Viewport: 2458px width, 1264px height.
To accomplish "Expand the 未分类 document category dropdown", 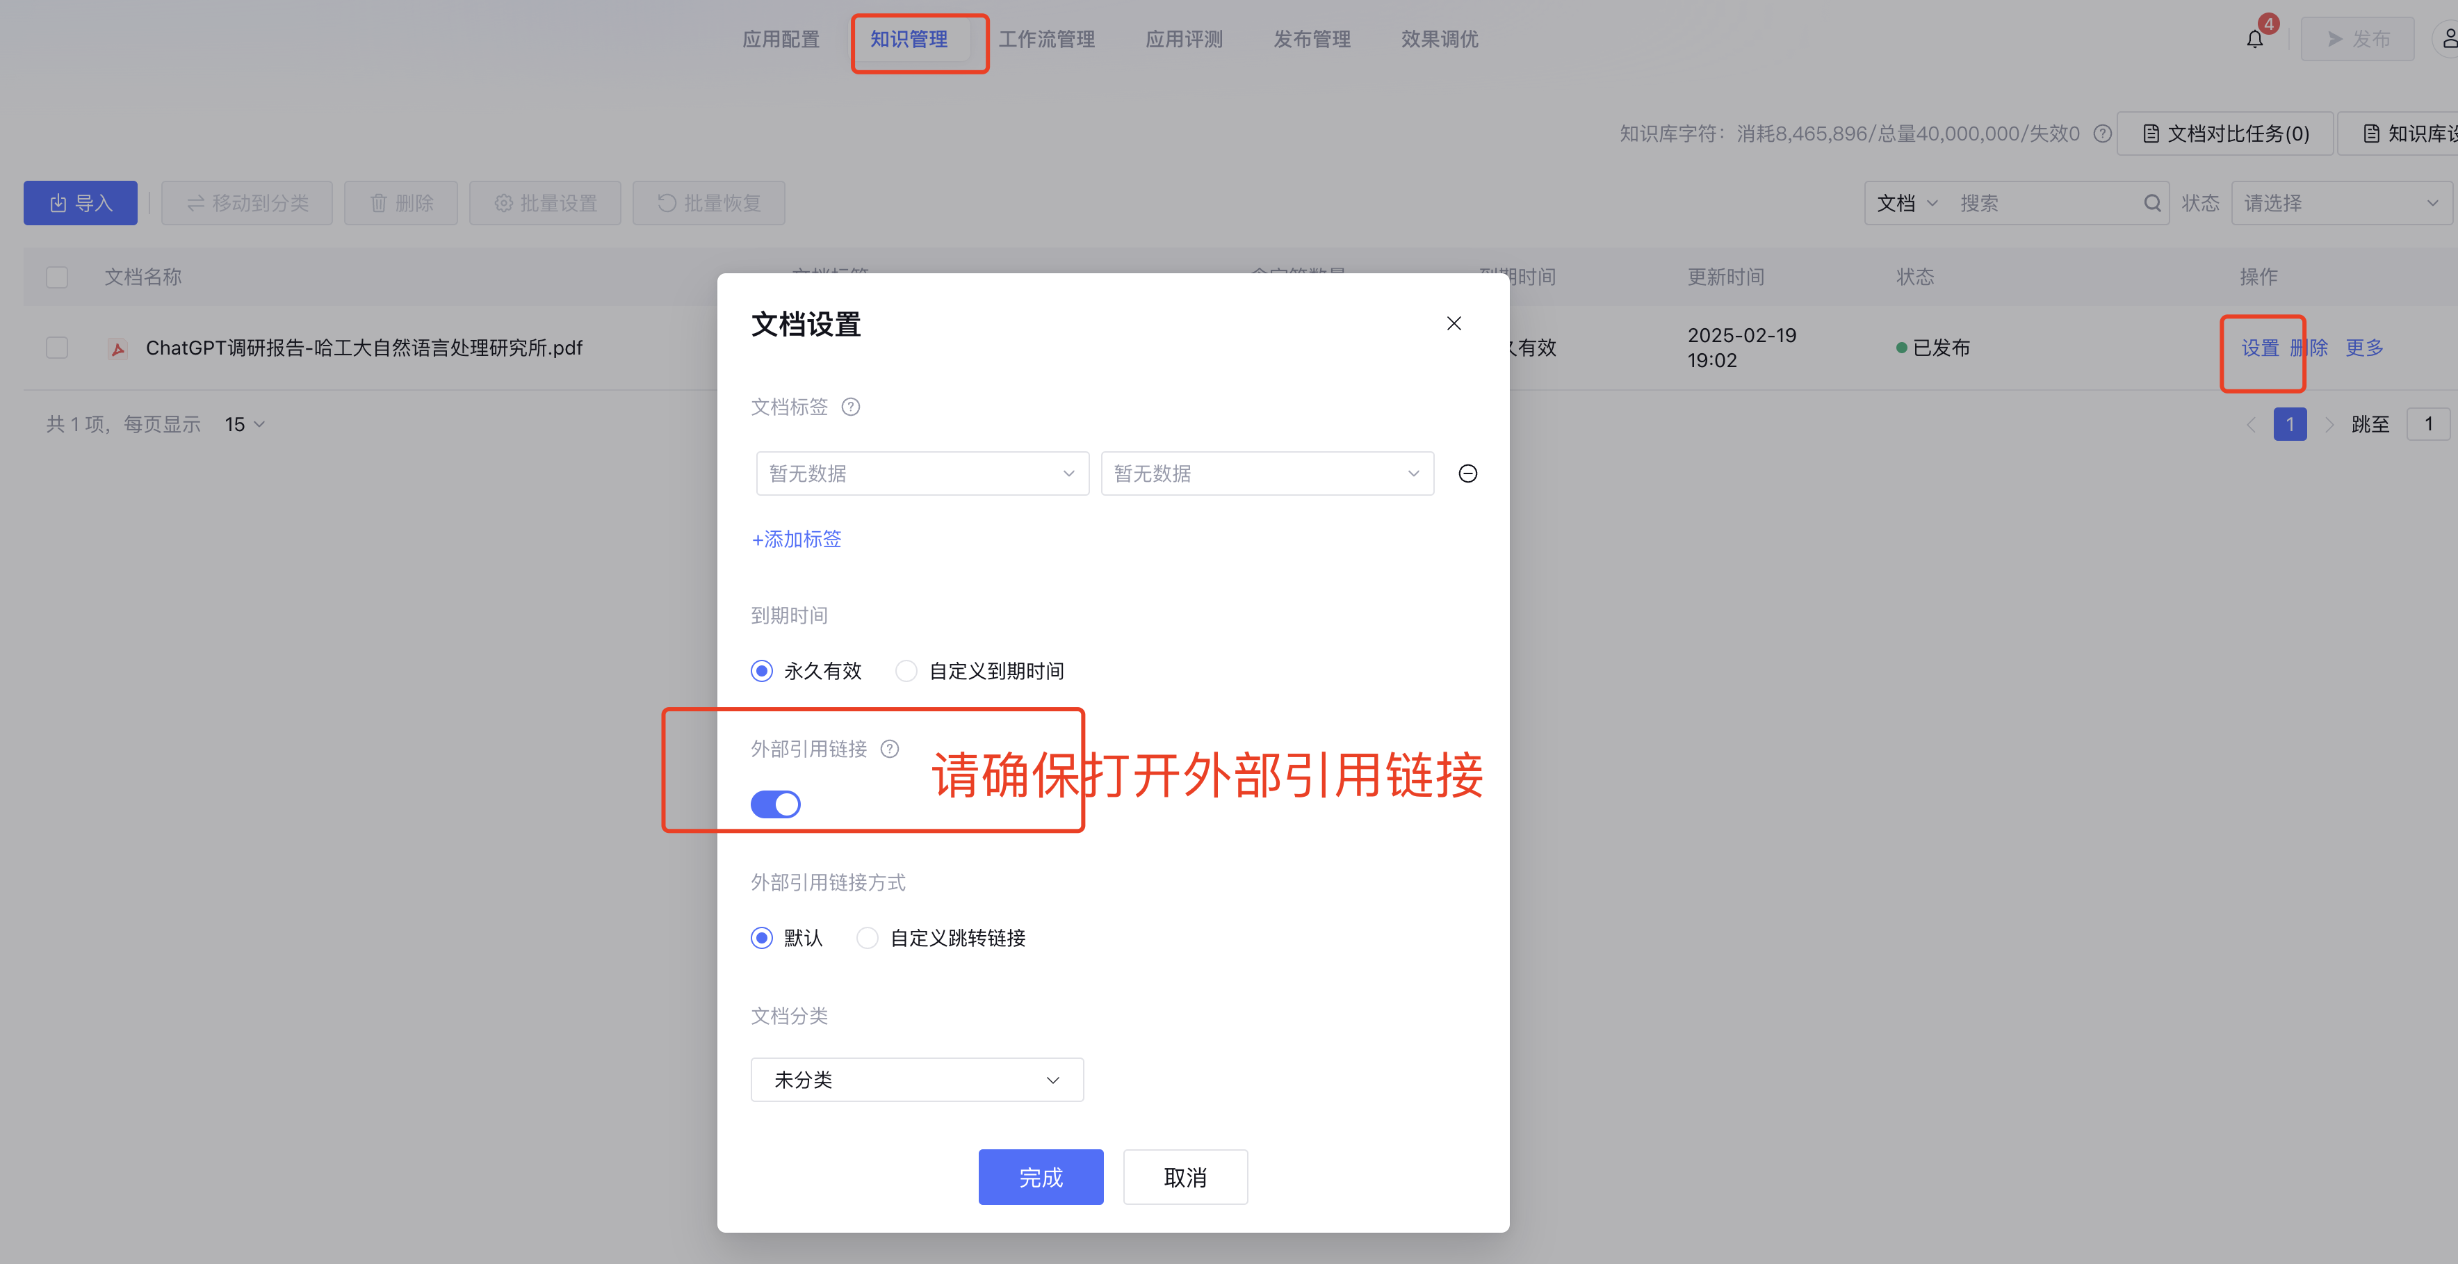I will (x=917, y=1080).
